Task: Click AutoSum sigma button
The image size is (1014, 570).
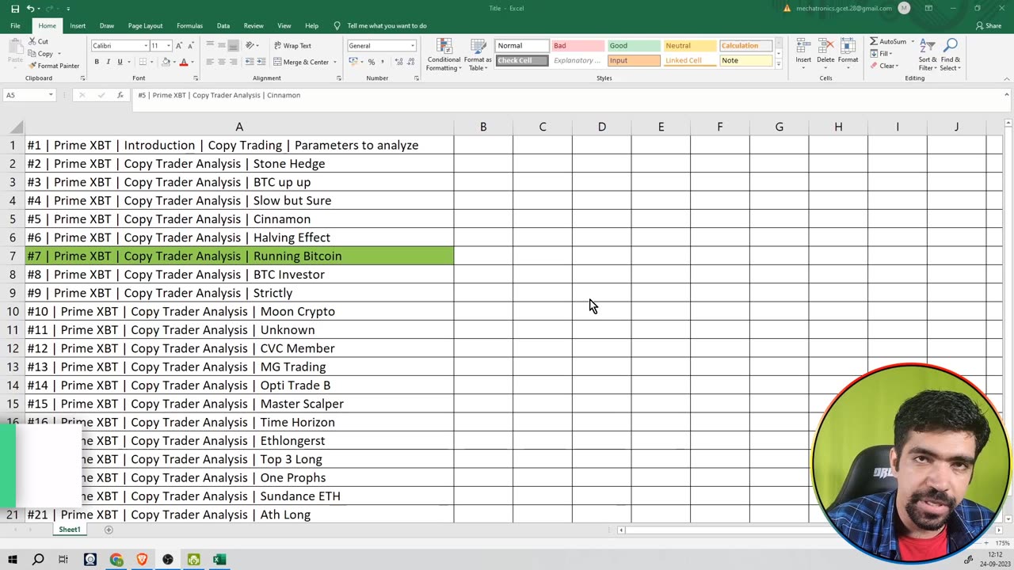Action: pyautogui.click(x=888, y=41)
